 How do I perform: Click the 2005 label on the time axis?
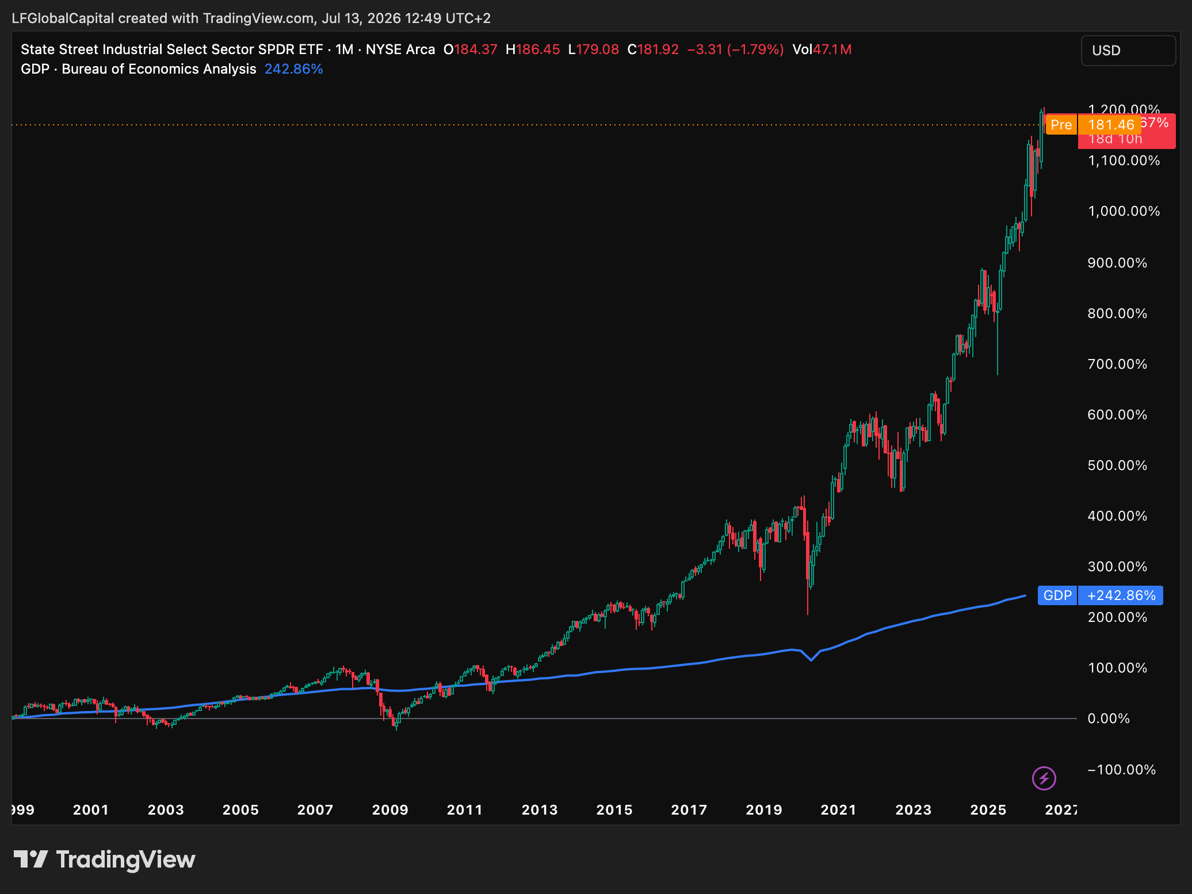coord(240,810)
